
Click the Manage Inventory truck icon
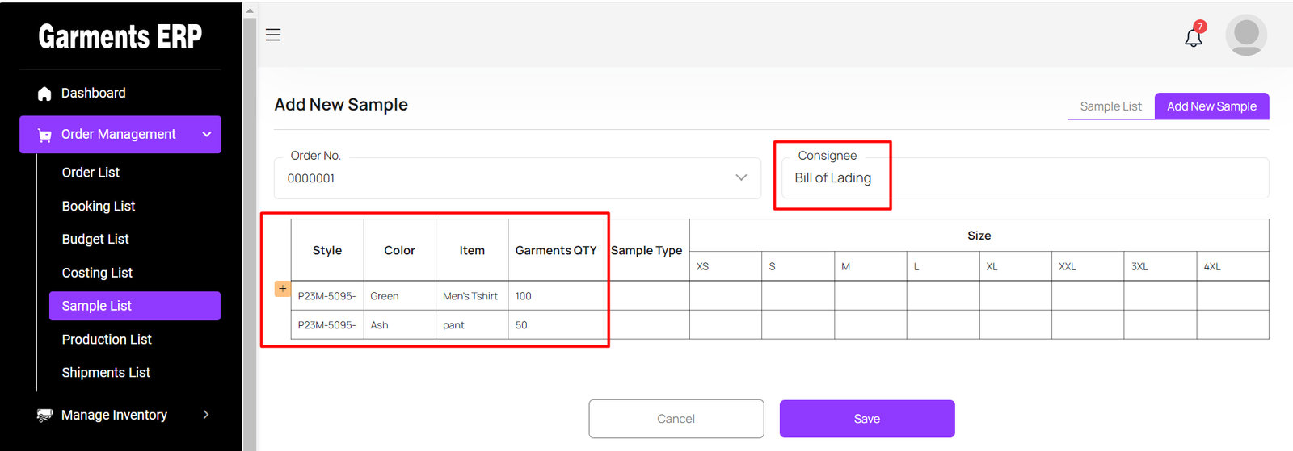[44, 415]
